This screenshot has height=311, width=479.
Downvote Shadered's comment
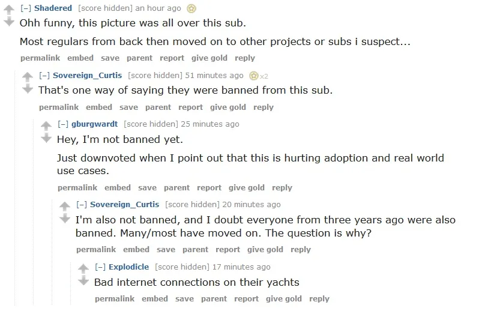click(x=9, y=22)
